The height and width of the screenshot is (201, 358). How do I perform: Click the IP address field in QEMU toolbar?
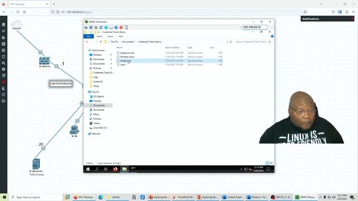tap(255, 27)
